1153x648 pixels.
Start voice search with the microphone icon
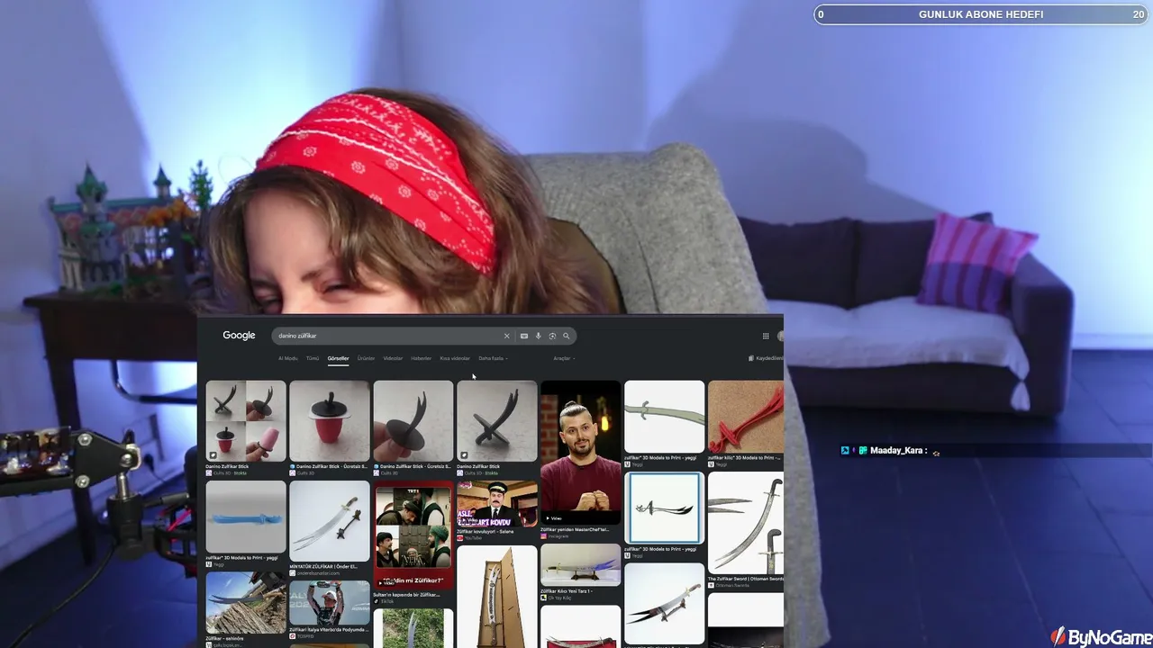tap(539, 336)
